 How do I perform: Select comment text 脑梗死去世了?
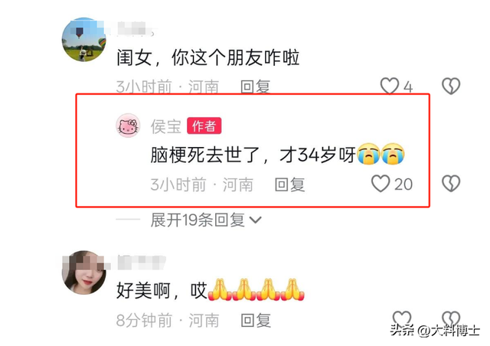tap(205, 155)
